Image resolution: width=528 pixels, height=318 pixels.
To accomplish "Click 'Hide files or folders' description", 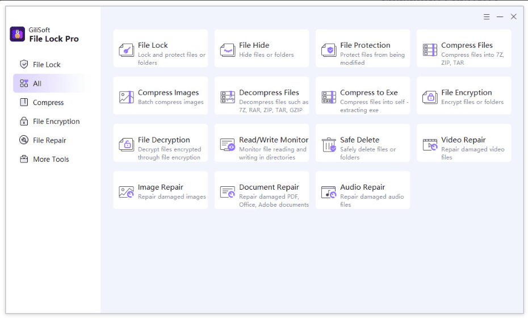I will [x=266, y=55].
